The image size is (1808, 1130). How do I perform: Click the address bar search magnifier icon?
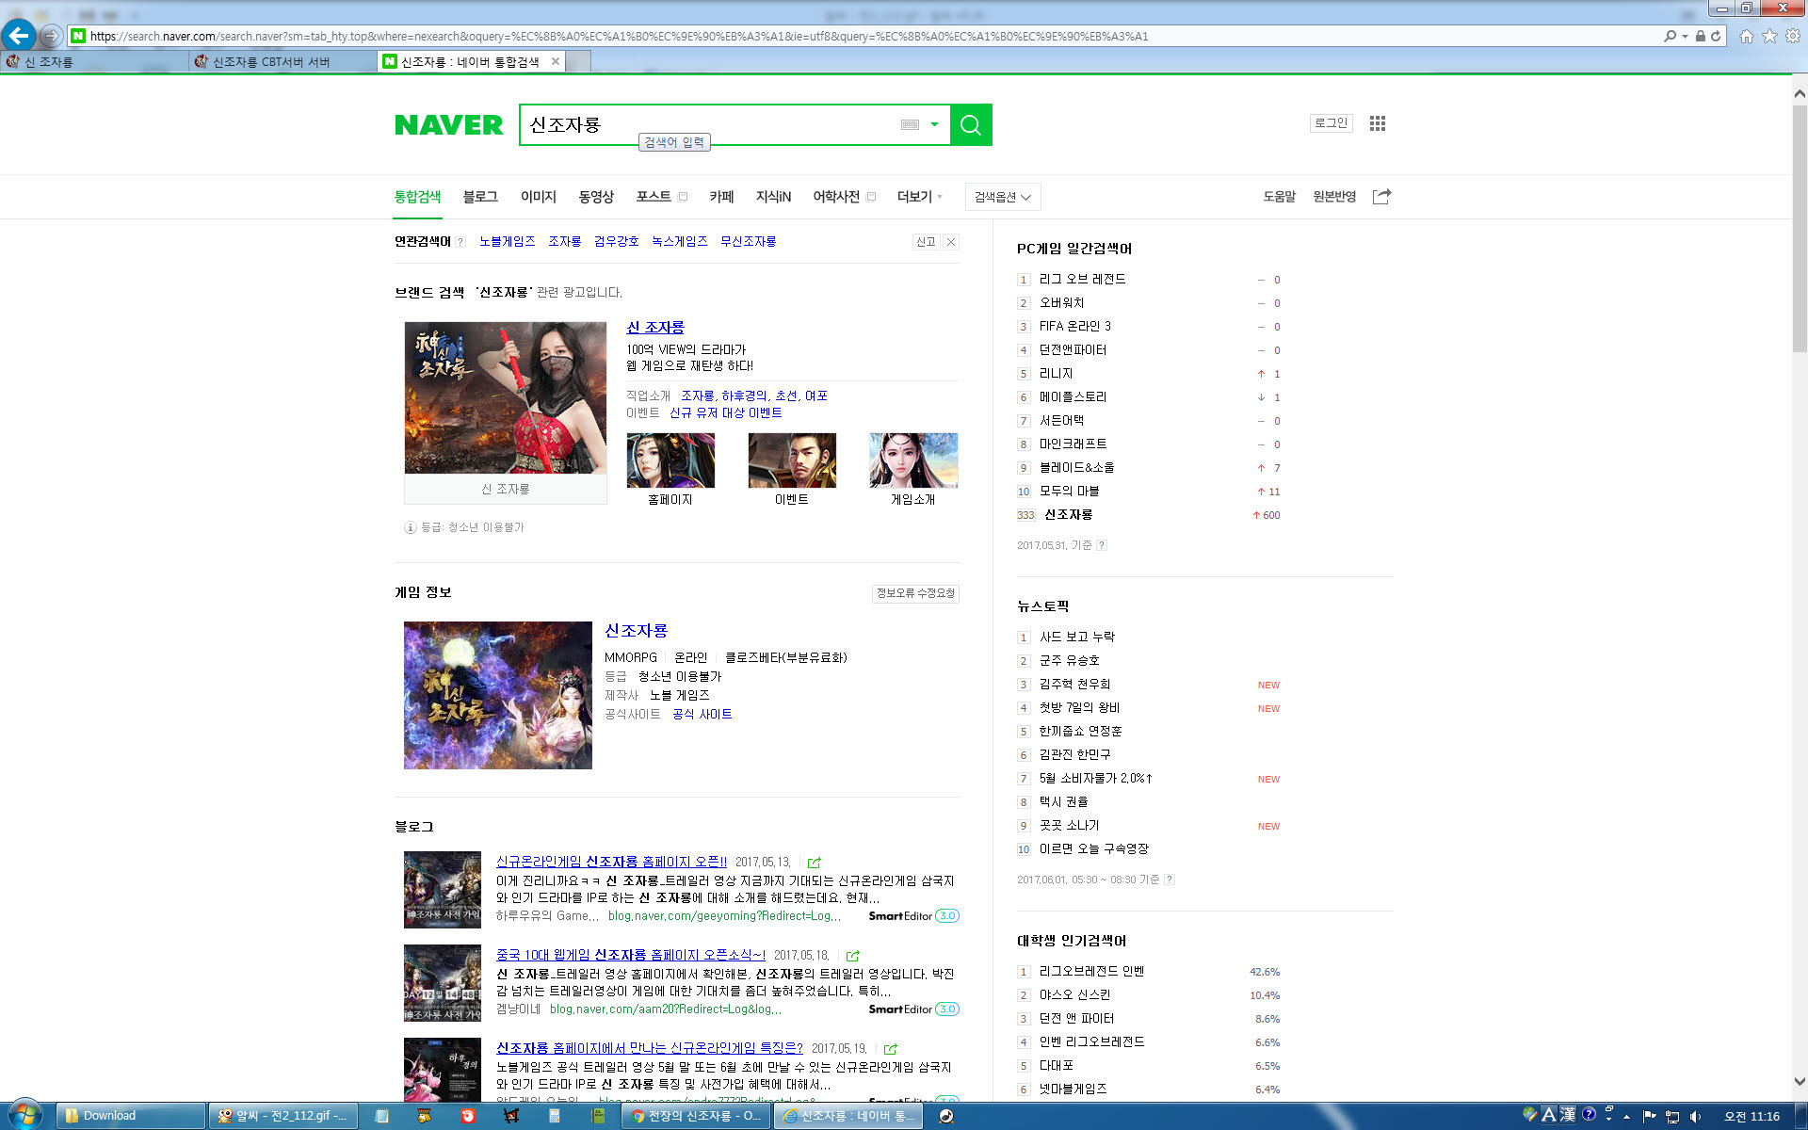1671,36
